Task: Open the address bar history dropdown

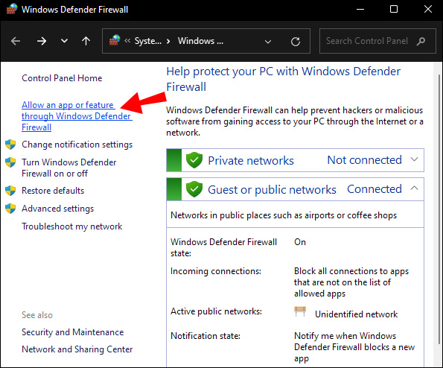Action: (x=268, y=42)
